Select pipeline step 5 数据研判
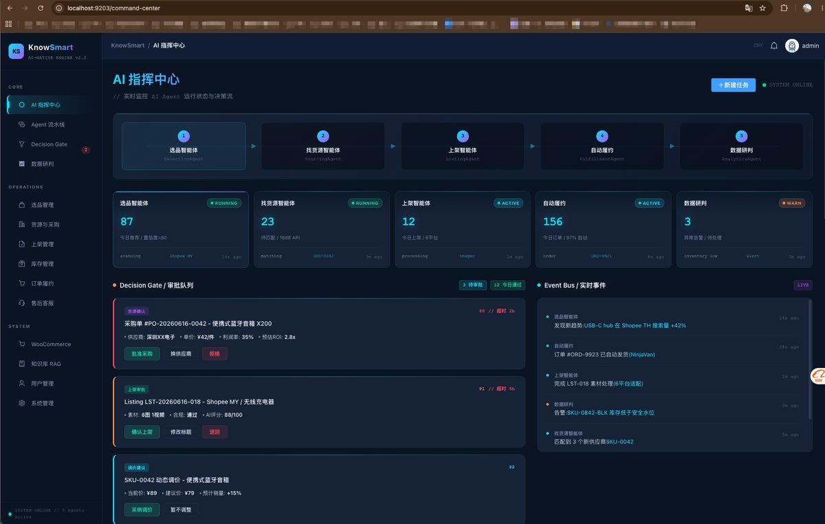 click(x=741, y=146)
